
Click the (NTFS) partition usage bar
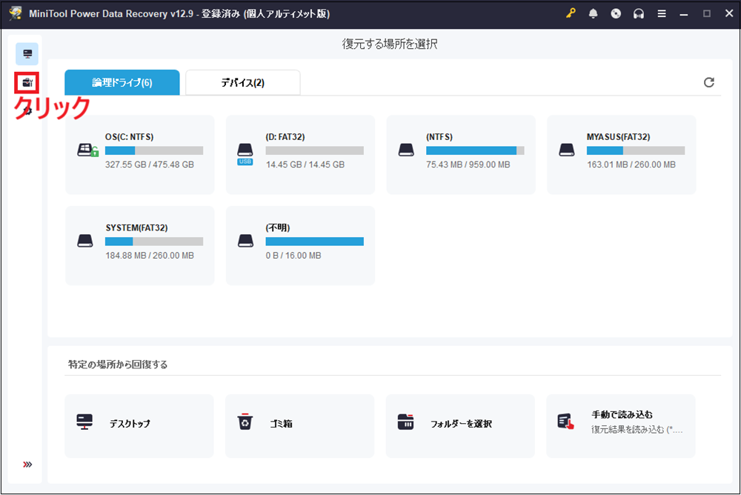(x=475, y=151)
